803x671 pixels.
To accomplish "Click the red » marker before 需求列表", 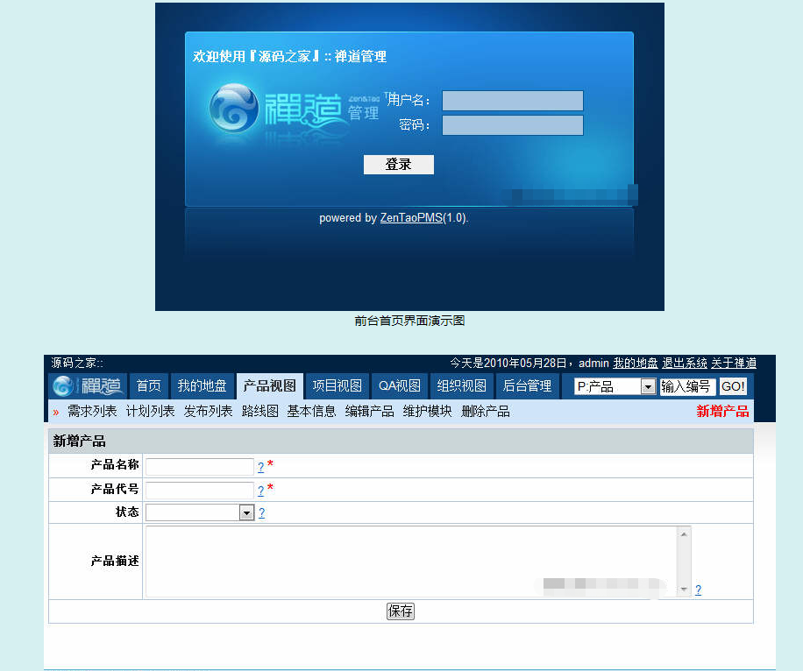I will tap(54, 411).
